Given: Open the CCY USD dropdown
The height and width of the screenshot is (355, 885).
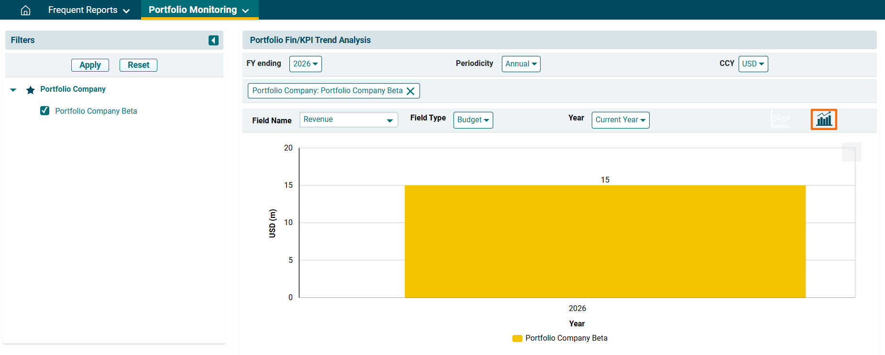Looking at the screenshot, I should tap(753, 64).
